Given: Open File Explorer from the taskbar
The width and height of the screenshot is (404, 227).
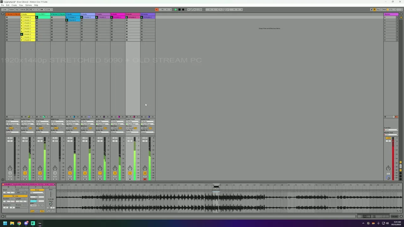Looking at the screenshot, I should pos(12,223).
